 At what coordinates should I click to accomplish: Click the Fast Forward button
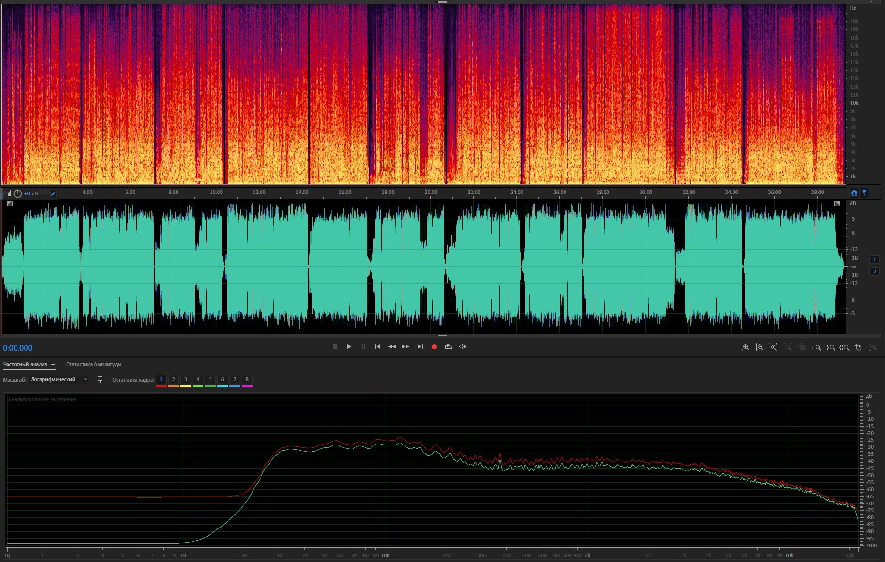pyautogui.click(x=405, y=347)
